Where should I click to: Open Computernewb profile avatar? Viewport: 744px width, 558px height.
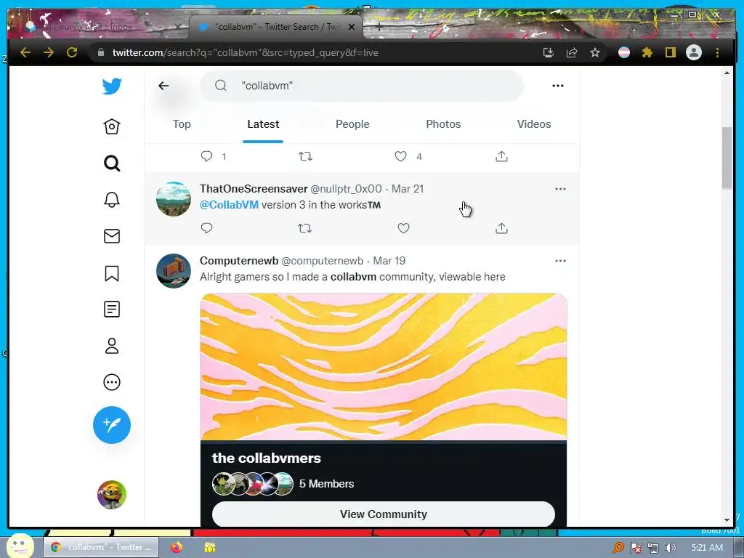(174, 271)
